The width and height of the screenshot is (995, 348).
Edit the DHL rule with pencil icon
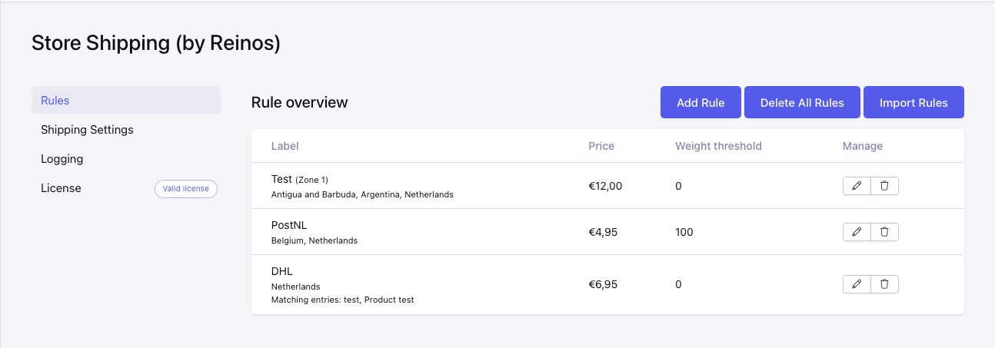857,284
